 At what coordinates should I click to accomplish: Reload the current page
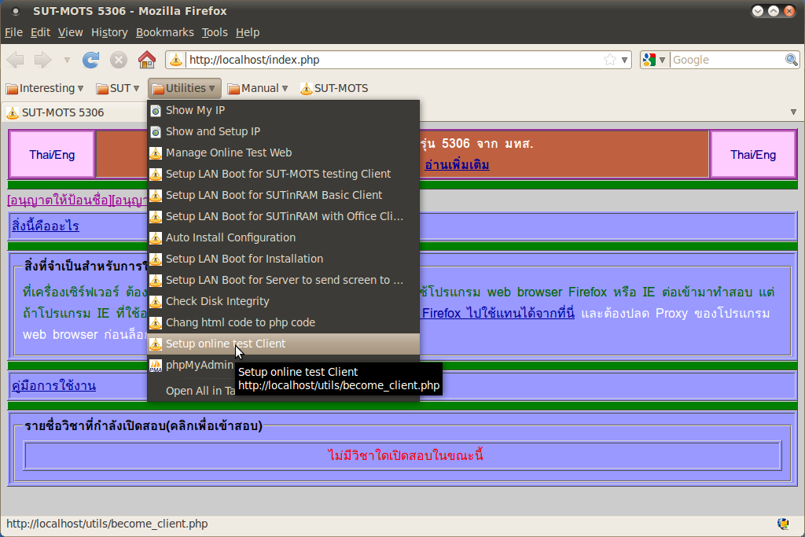91,60
